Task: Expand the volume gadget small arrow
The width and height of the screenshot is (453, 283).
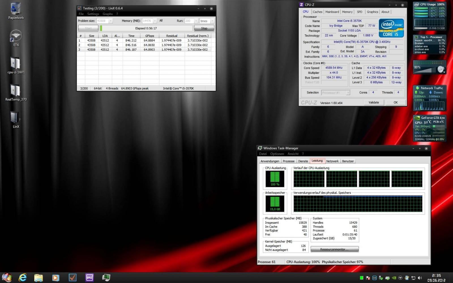Action: [444, 72]
